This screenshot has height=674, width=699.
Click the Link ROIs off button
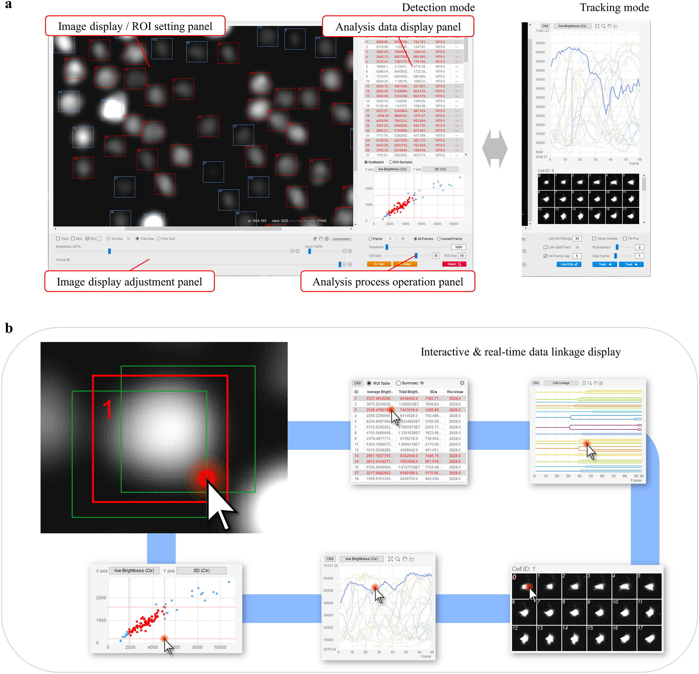570,285
